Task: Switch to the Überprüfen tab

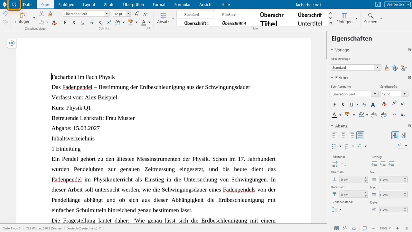Action: tap(134, 5)
